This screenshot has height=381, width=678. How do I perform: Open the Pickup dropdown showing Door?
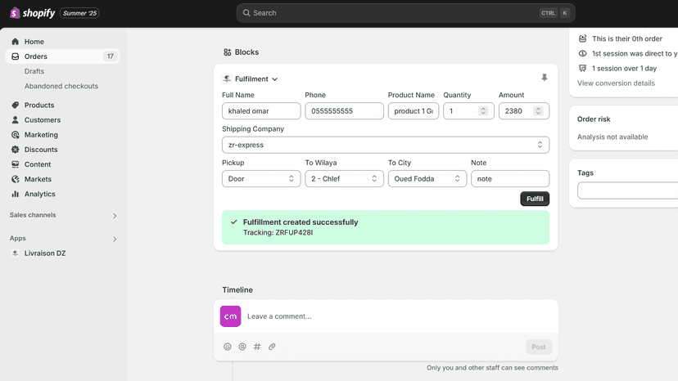261,178
